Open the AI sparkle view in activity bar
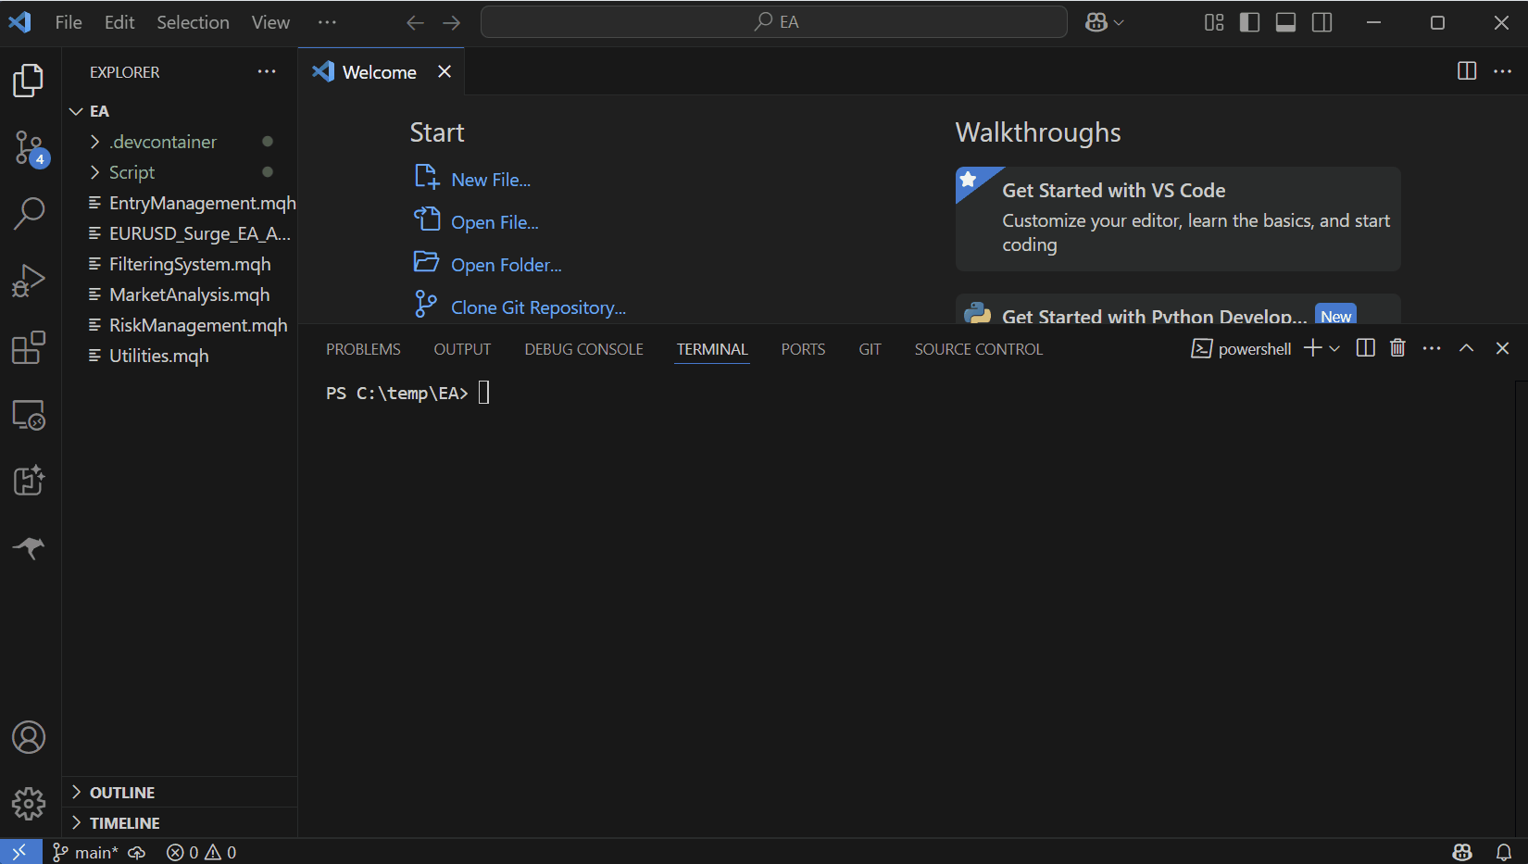1528x864 pixels. coord(29,481)
